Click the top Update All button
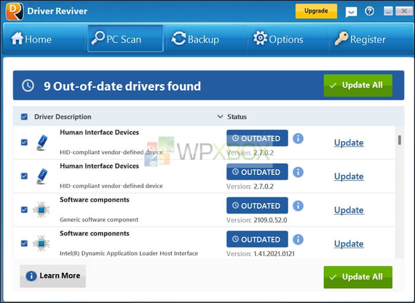 [358, 85]
